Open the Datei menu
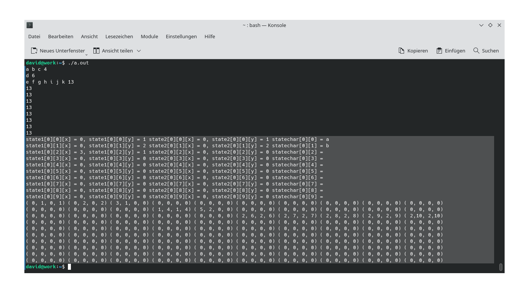This screenshot has width=529, height=302. tap(34, 36)
